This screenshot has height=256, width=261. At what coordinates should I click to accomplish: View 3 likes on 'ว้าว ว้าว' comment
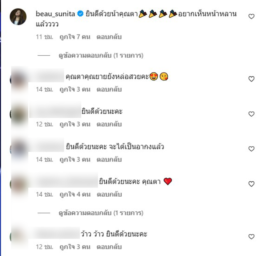[x=75, y=247]
